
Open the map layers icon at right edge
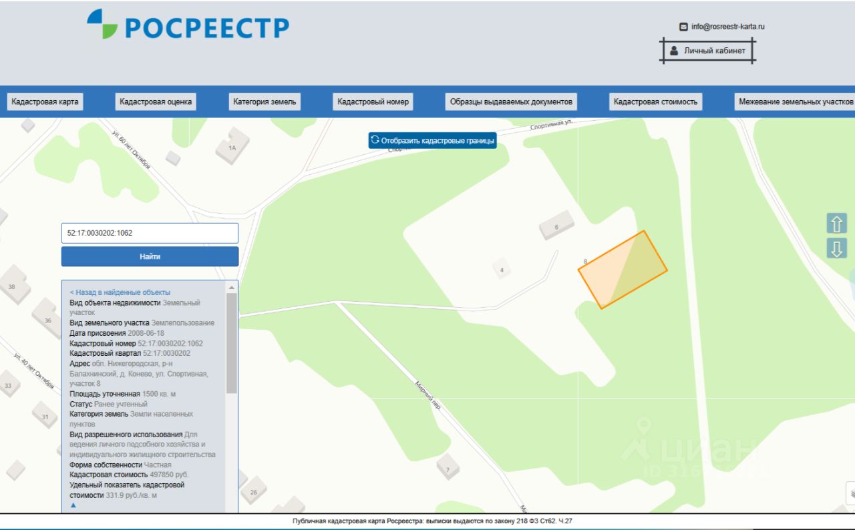(850, 493)
